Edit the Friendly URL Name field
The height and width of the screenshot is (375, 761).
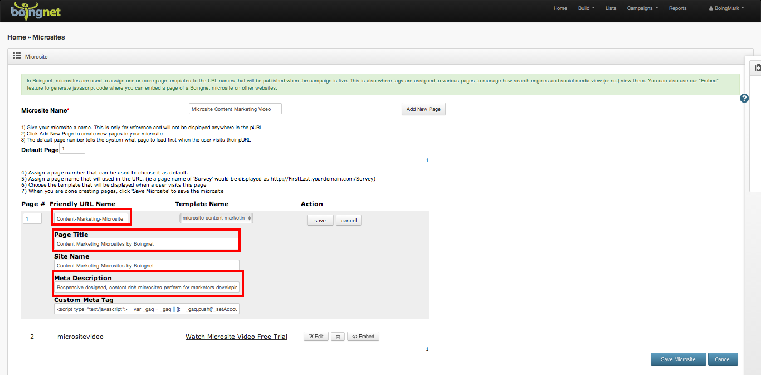coord(91,218)
